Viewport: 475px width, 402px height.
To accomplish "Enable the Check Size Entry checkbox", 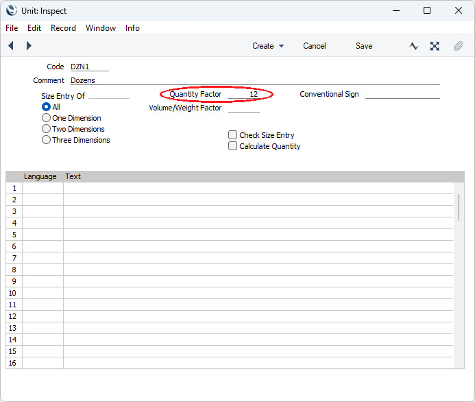I will click(232, 135).
